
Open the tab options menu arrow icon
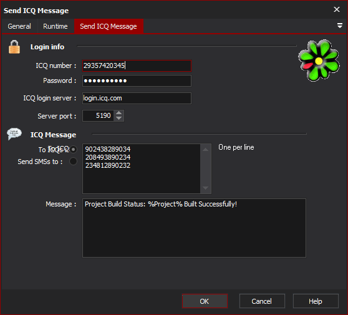(339, 26)
